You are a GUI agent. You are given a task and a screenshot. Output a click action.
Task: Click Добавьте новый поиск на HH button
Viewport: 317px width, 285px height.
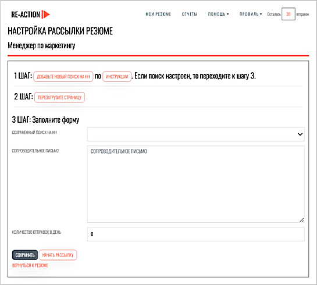(63, 77)
